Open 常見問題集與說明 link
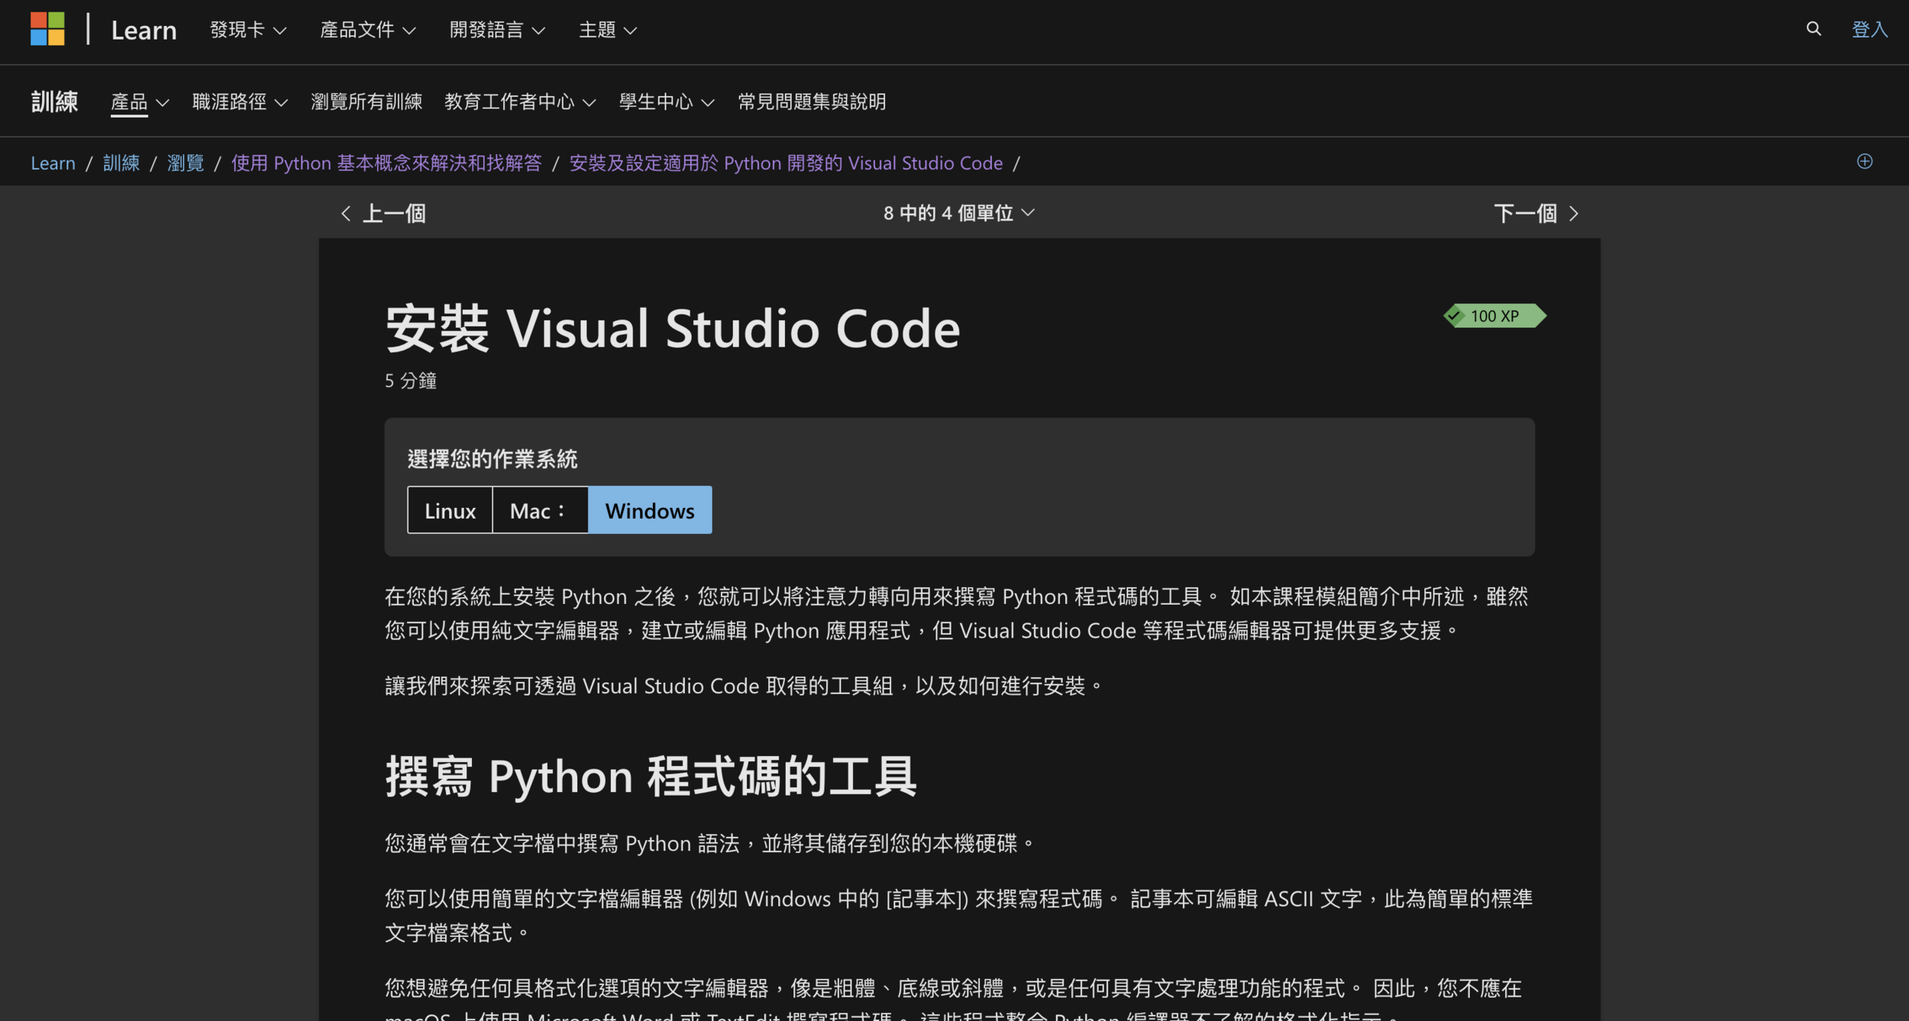Screen dimensions: 1909x1021 (812, 102)
